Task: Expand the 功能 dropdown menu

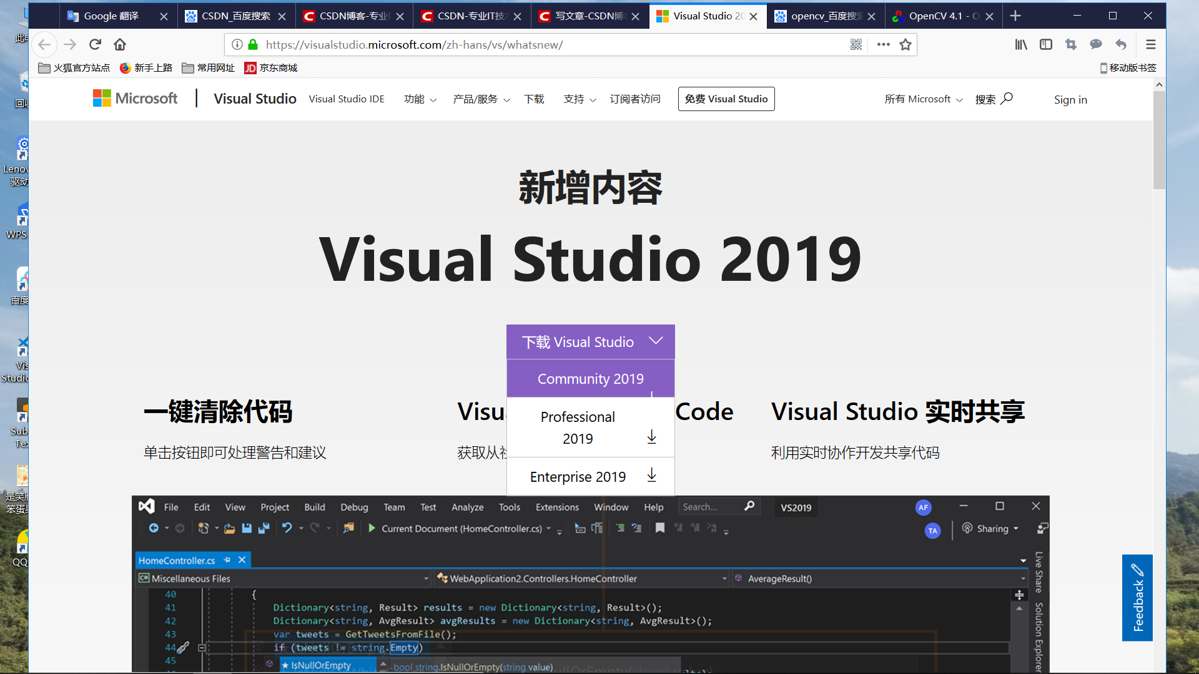Action: coord(420,99)
